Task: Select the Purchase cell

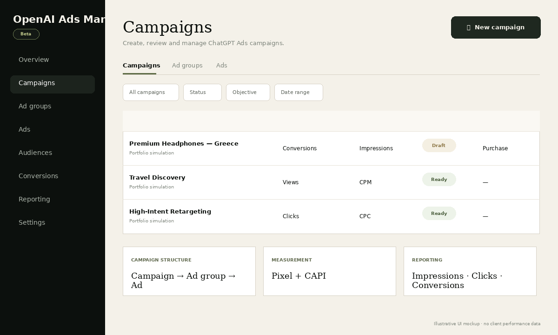Action: (495, 148)
